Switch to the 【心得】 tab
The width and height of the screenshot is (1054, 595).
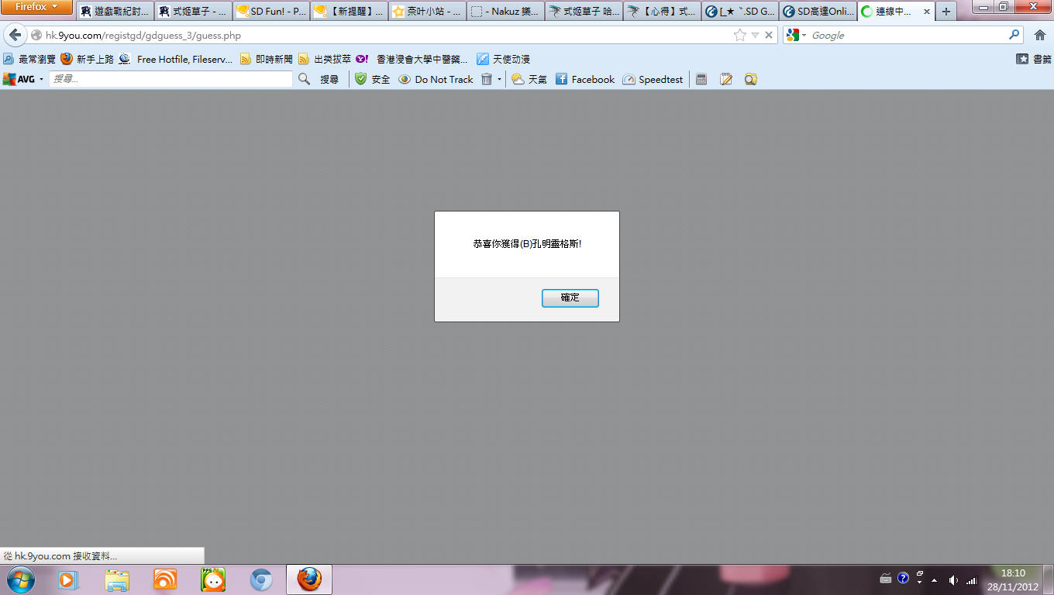click(x=662, y=12)
